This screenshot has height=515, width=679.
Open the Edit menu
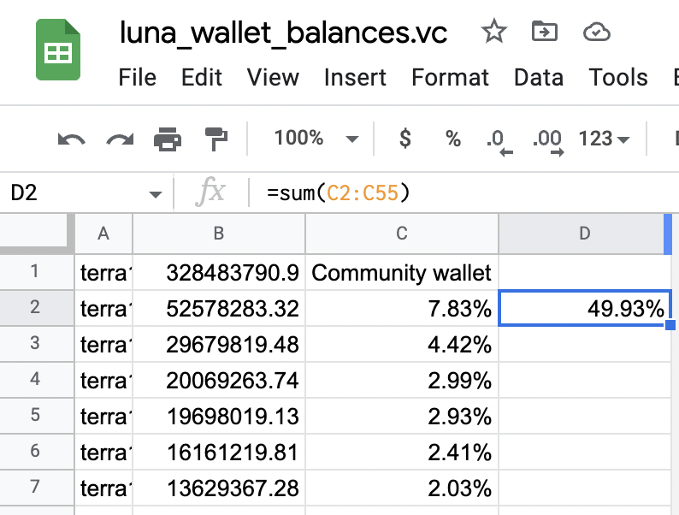[x=201, y=78]
